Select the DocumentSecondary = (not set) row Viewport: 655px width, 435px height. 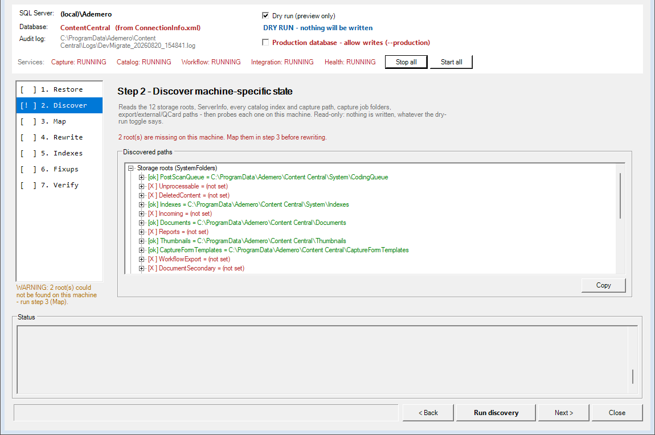coord(196,268)
